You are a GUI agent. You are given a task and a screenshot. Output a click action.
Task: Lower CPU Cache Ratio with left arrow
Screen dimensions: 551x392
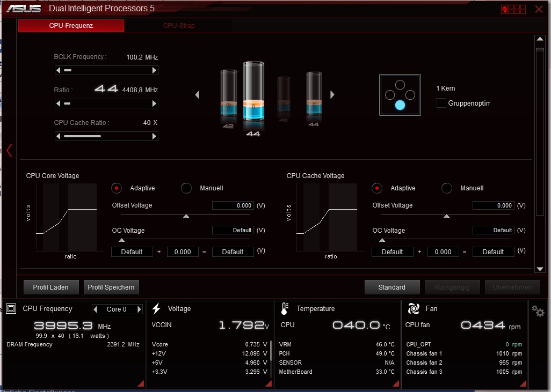(x=59, y=136)
